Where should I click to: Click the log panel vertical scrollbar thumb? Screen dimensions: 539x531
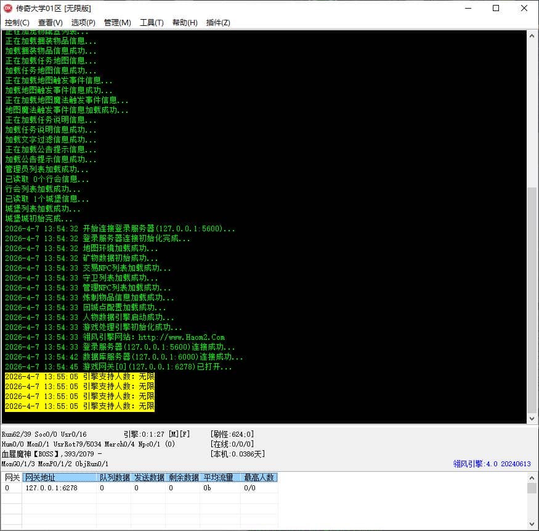pyautogui.click(x=532, y=299)
